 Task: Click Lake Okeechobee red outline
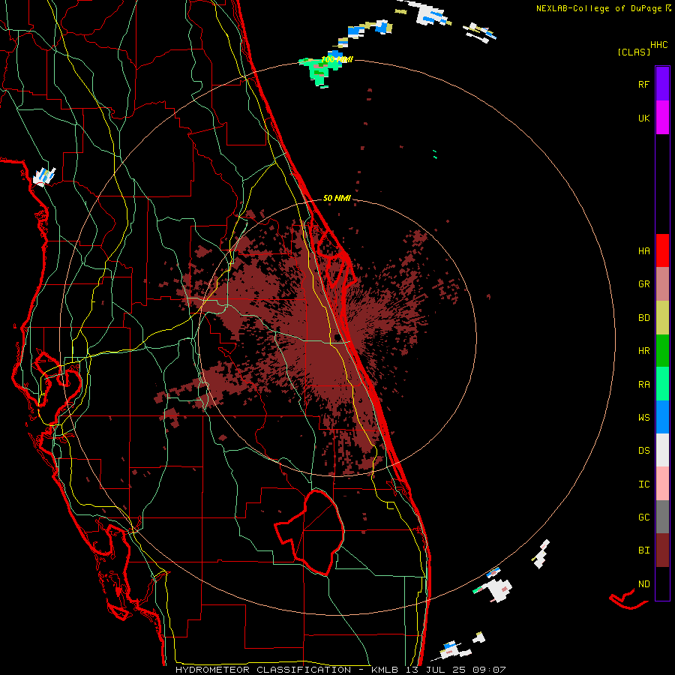(310, 532)
